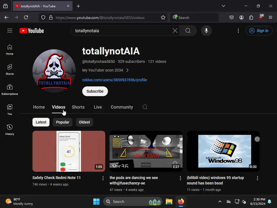Image resolution: width=277 pixels, height=208 pixels.
Task: Run the YouTube search with magnifier button
Action: (188, 31)
